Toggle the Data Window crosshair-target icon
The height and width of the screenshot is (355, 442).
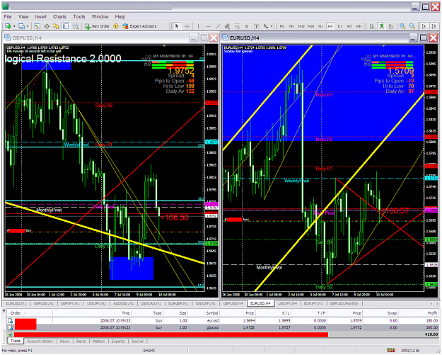pos(47,26)
